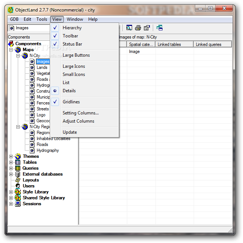This screenshot has width=243, height=243.
Task: Open the Window menu
Action: point(75,19)
